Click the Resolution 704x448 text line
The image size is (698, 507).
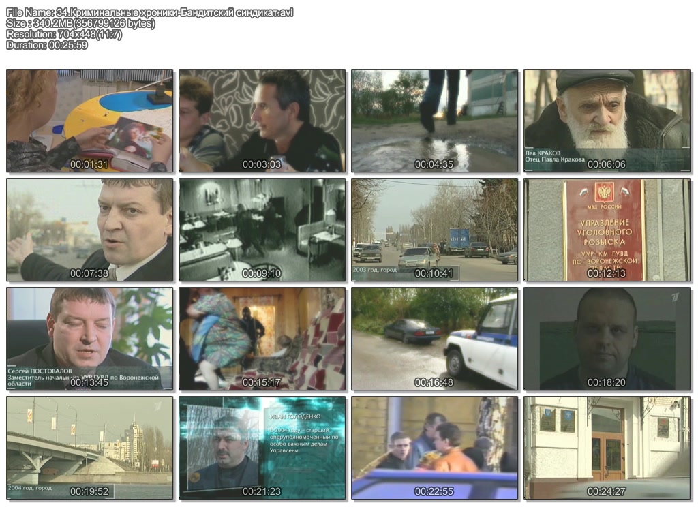click(x=64, y=34)
